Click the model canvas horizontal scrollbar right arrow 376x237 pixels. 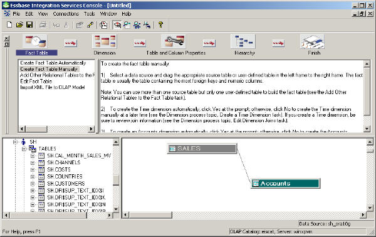[363, 215]
